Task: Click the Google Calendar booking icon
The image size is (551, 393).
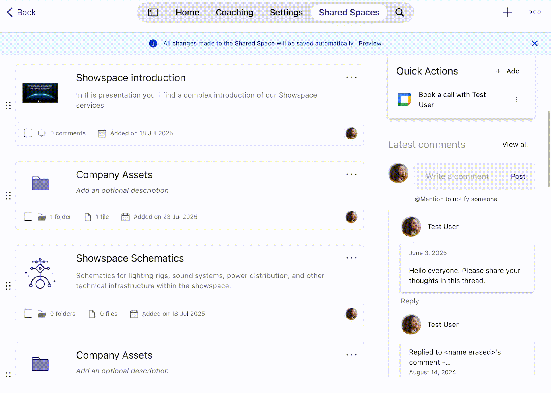Action: tap(404, 100)
